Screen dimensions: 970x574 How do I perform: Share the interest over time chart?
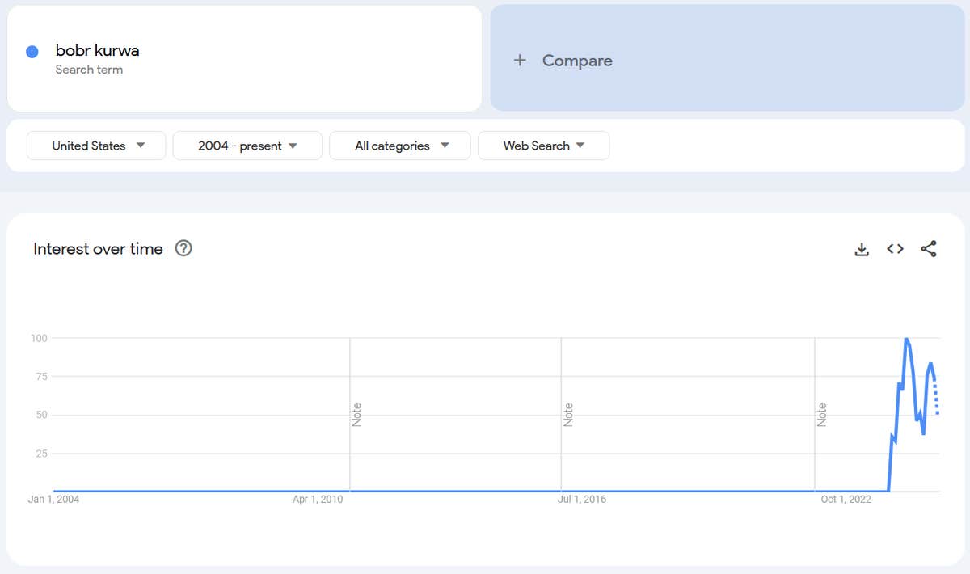point(929,249)
